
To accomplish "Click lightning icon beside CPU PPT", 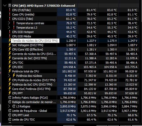I will pyautogui.click(x=10, y=93).
